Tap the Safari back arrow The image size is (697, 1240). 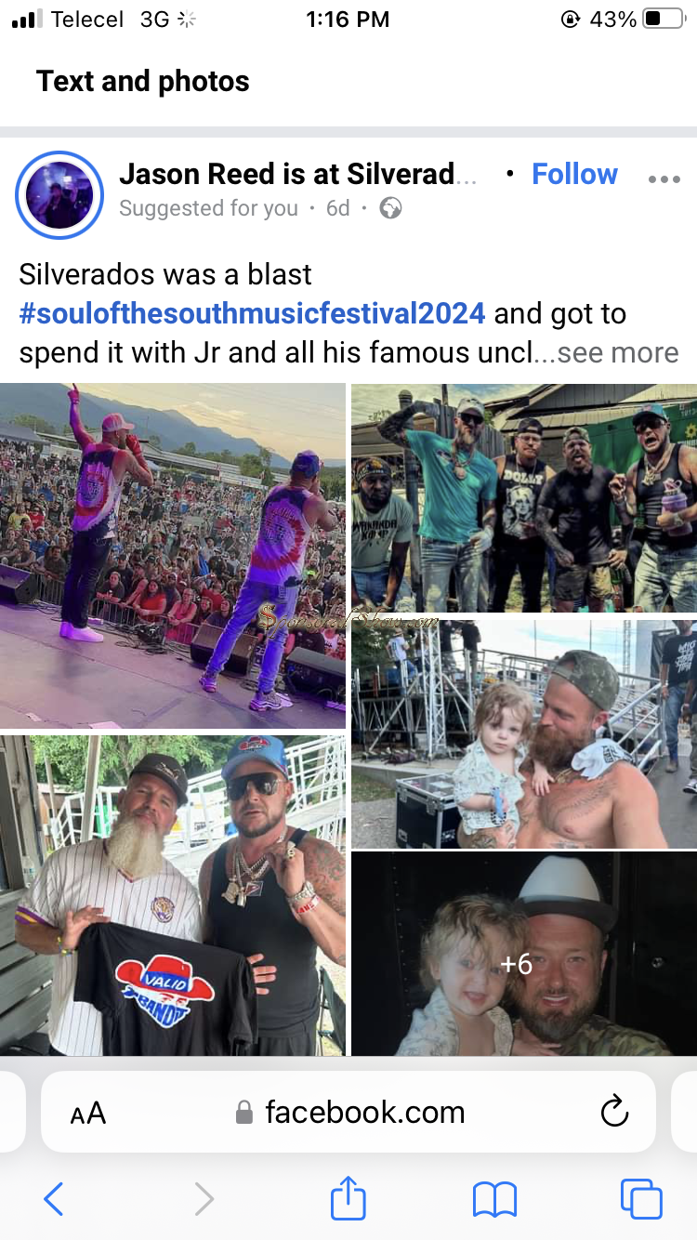pos(54,1199)
